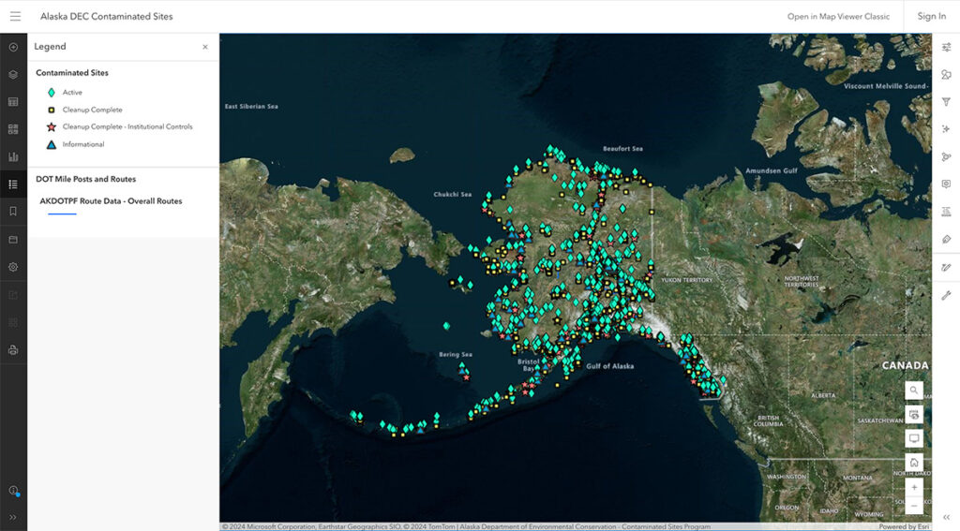
Task: Click the Amundsen Gulf map label
Action: click(772, 170)
